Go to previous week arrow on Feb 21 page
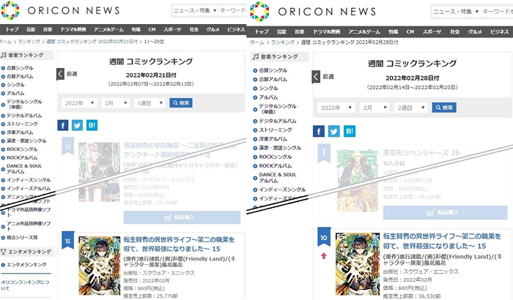 click(60, 74)
